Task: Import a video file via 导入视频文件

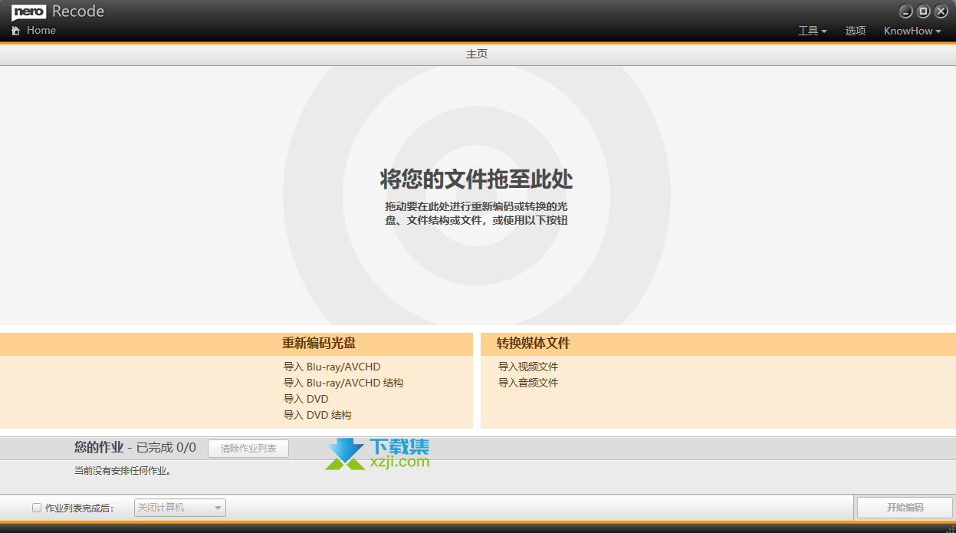Action: (528, 367)
